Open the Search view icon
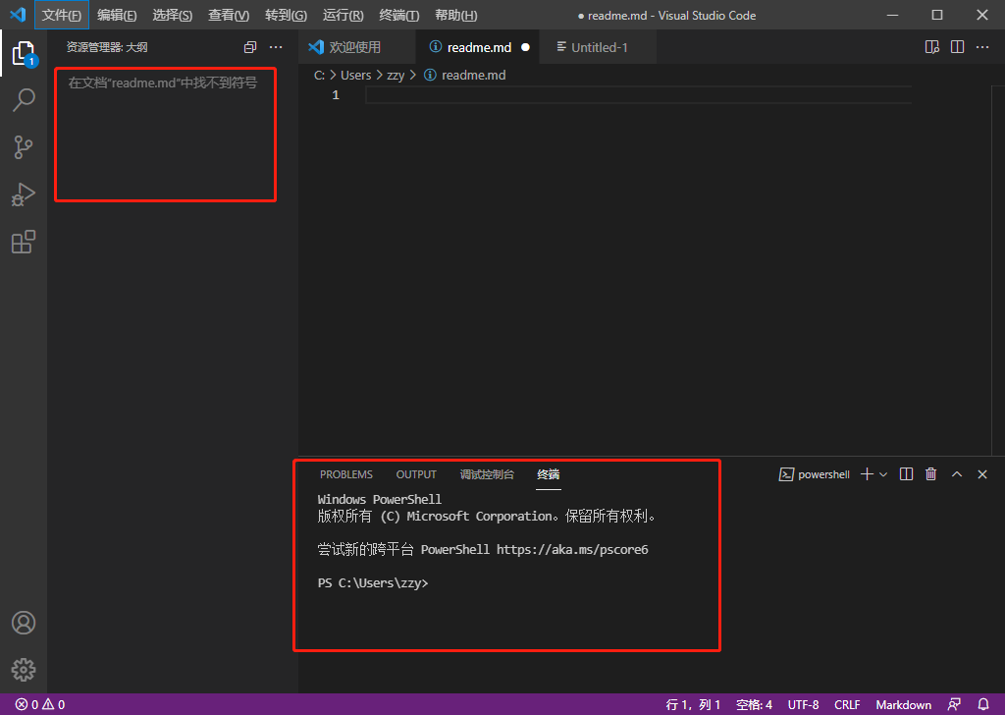The height and width of the screenshot is (715, 1005). coord(24,100)
